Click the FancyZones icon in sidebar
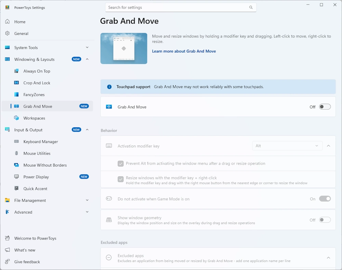342x270 pixels. tap(16, 94)
